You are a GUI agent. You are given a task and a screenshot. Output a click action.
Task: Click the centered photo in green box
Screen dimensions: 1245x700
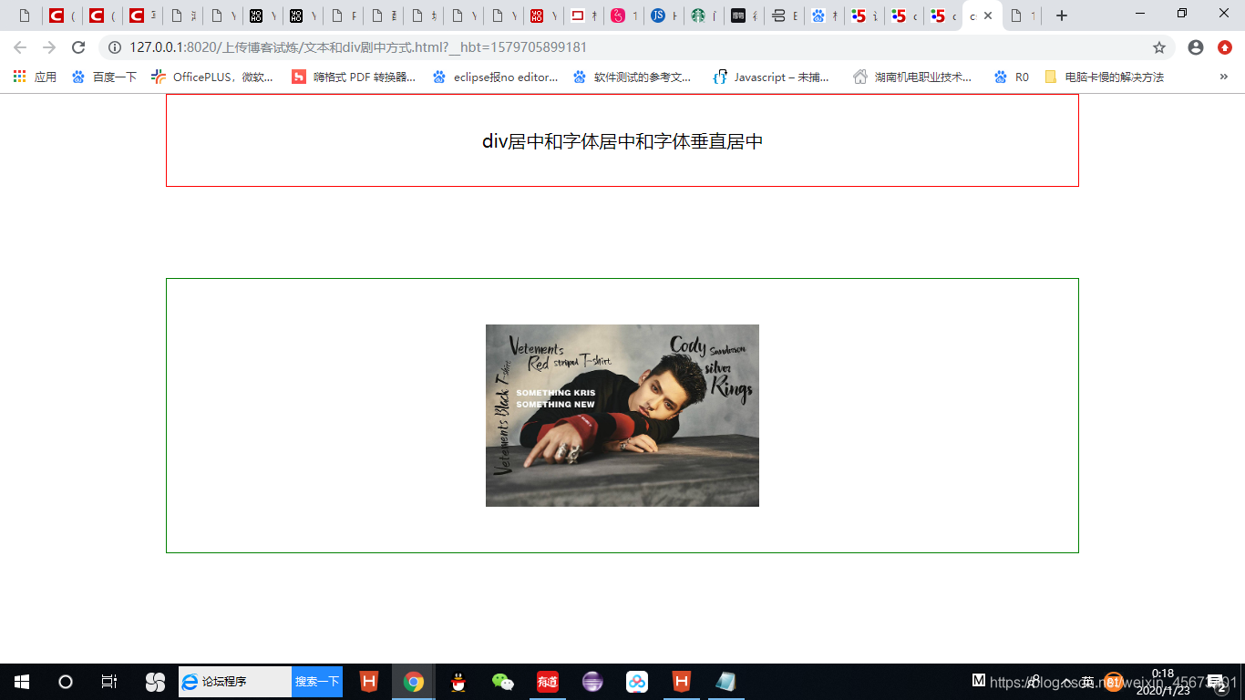point(622,416)
